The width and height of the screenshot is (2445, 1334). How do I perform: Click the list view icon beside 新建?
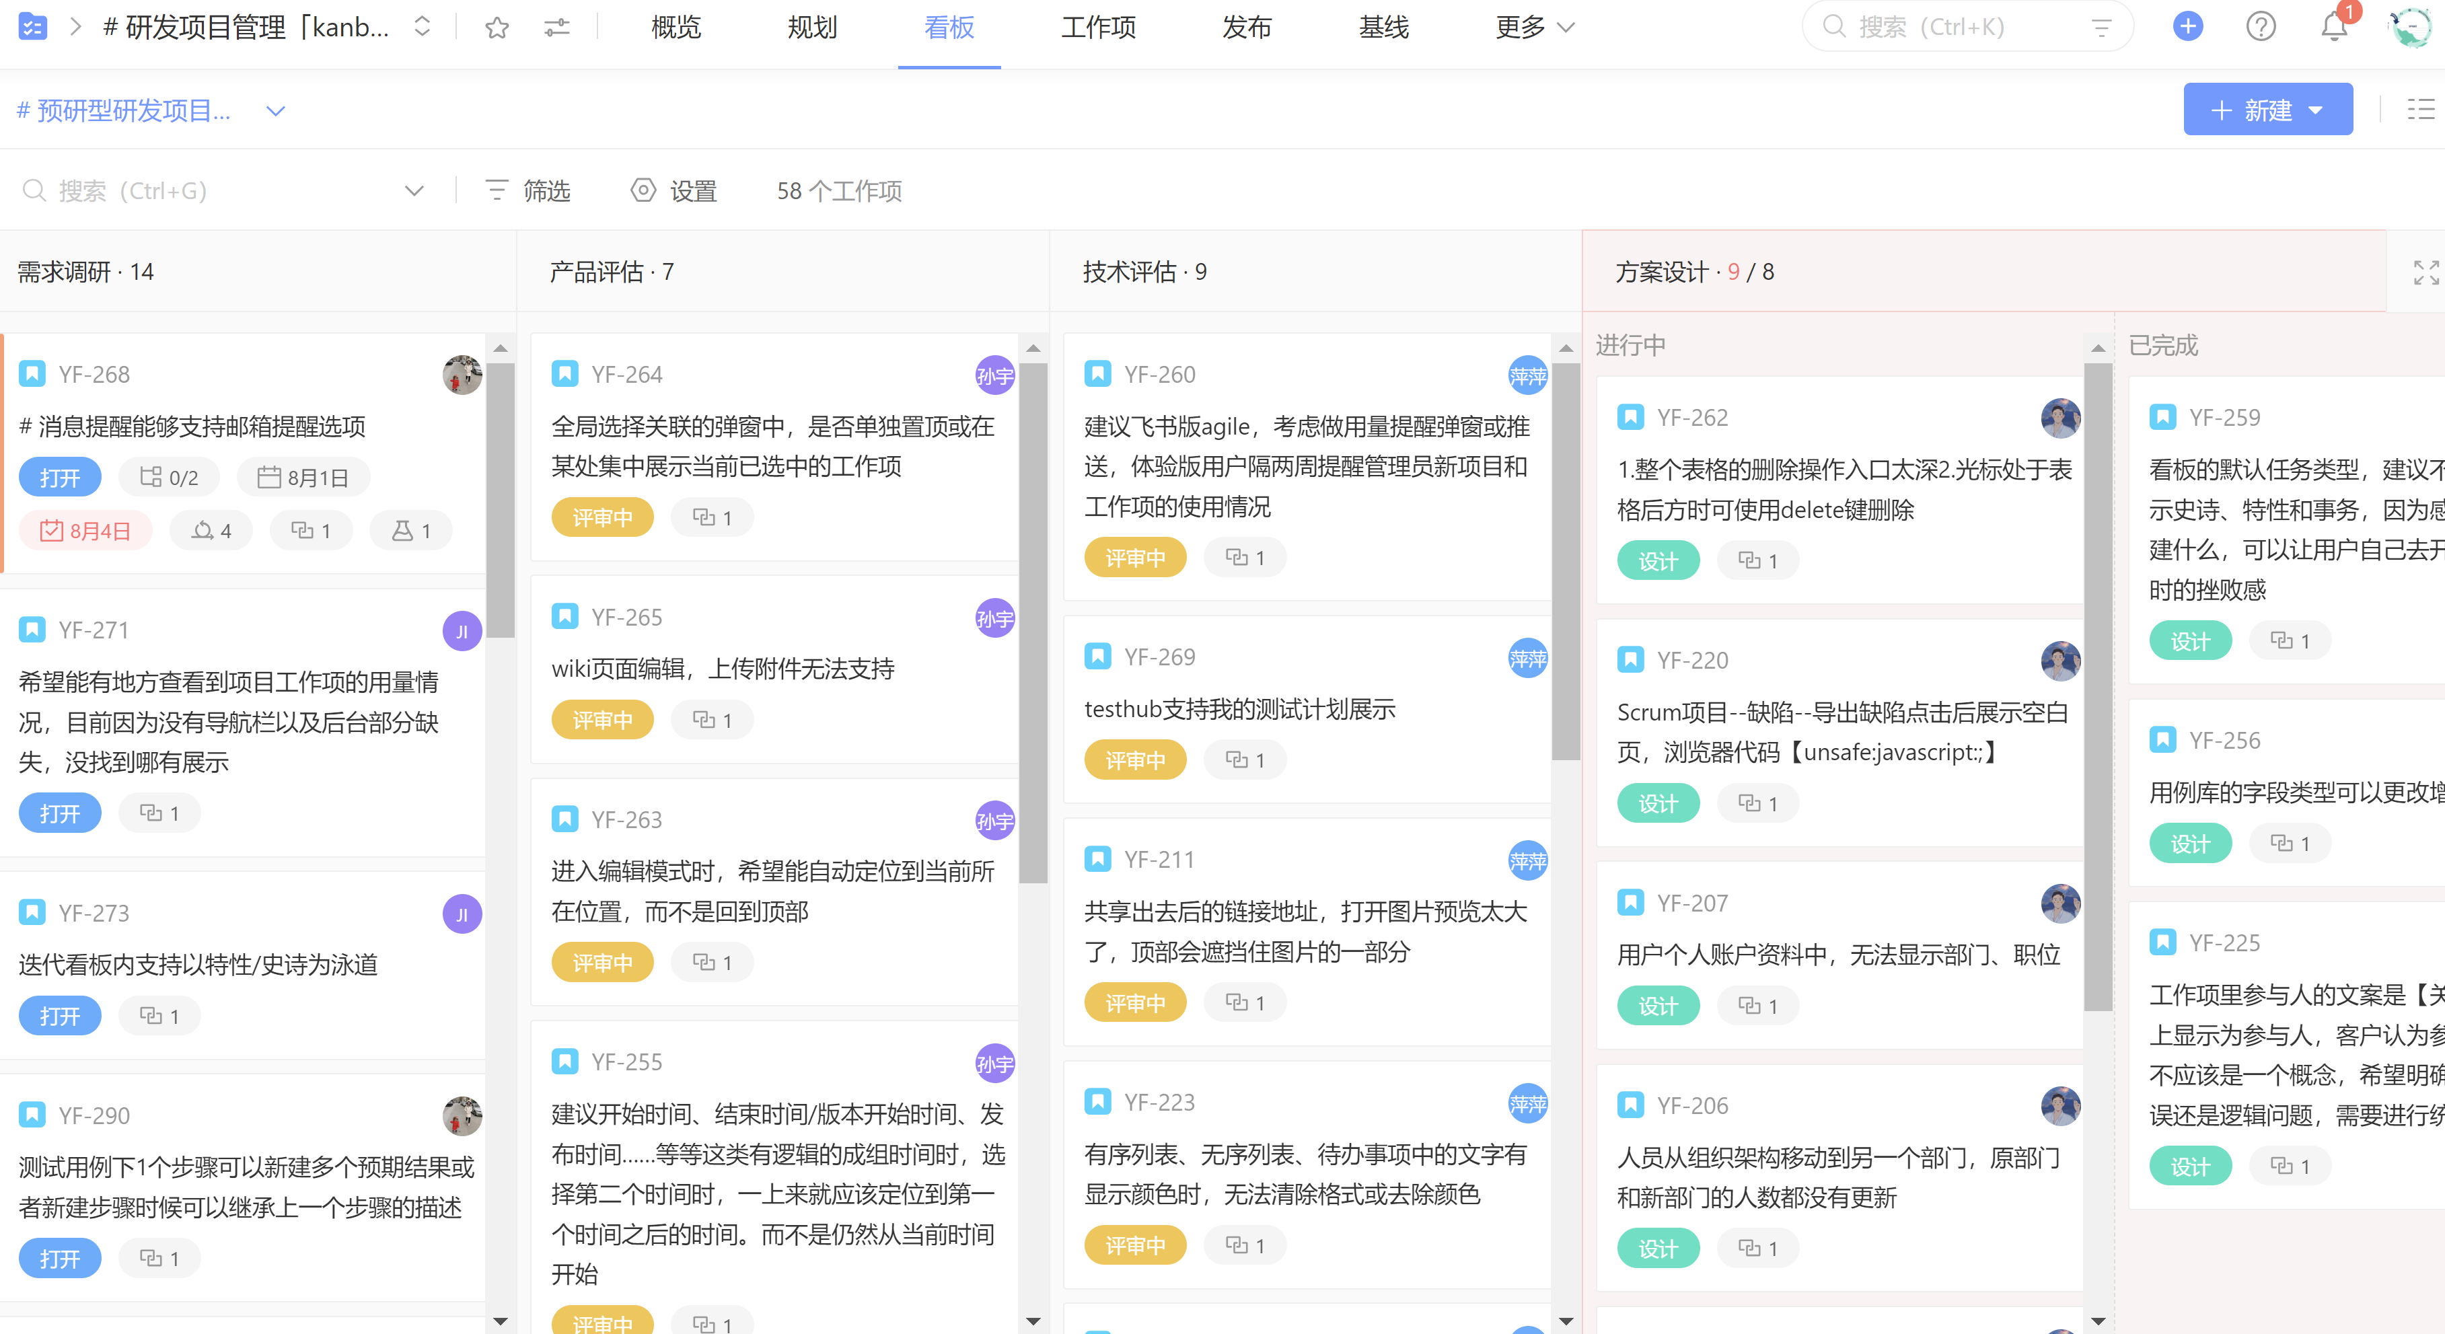(2420, 110)
